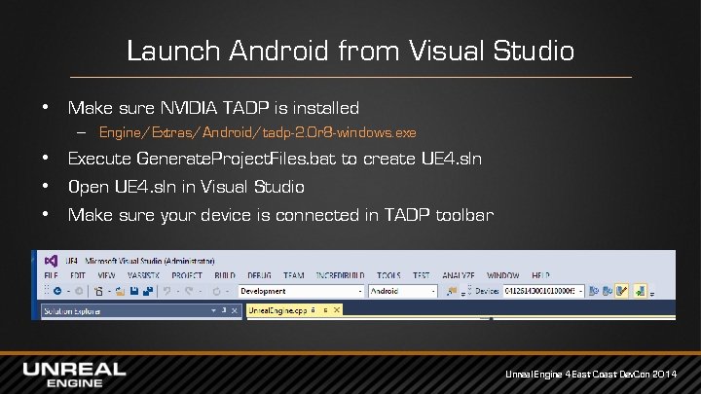The width and height of the screenshot is (701, 394).
Task: Click the Undo arrow icon
Action: tap(167, 291)
